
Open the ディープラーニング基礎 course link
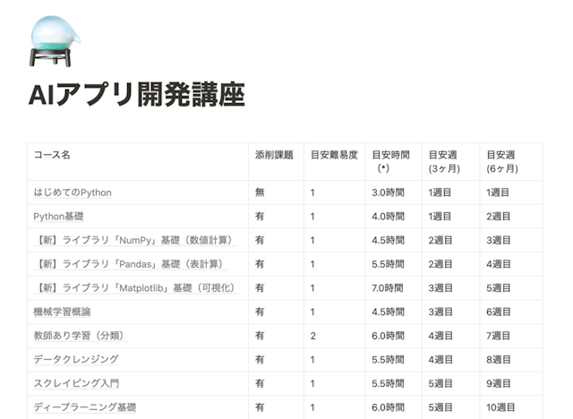click(x=85, y=407)
